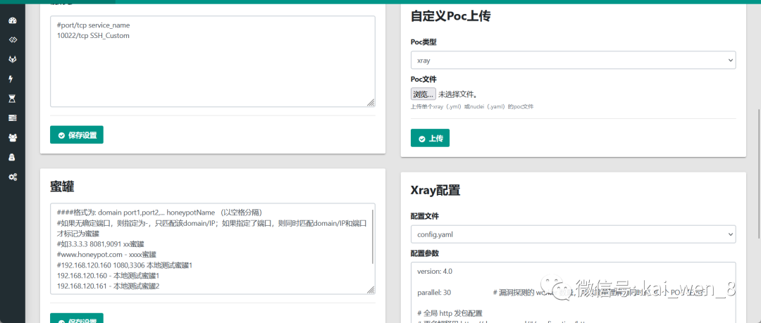Click the line '192.168.120.161 - 本地测试蜜罐2'
761x323 pixels.
(109, 286)
